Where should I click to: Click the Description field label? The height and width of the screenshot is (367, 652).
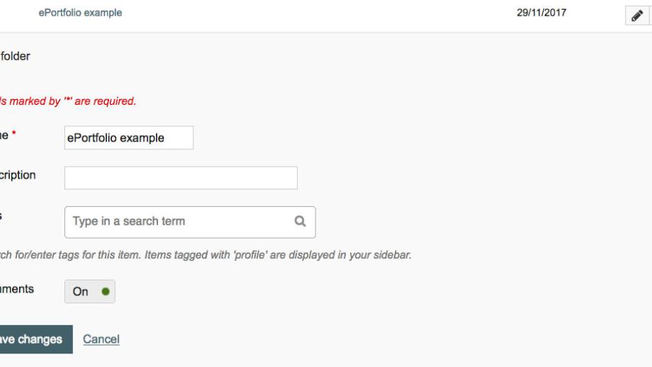(x=18, y=175)
